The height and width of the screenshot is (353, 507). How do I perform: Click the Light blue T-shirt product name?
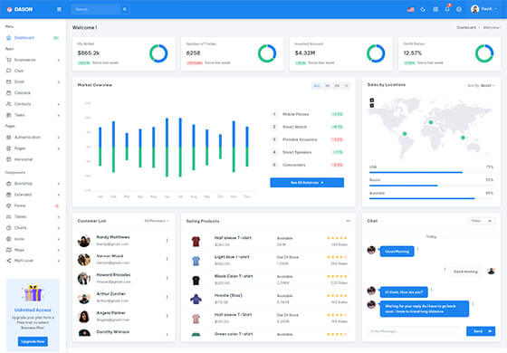(x=232, y=257)
